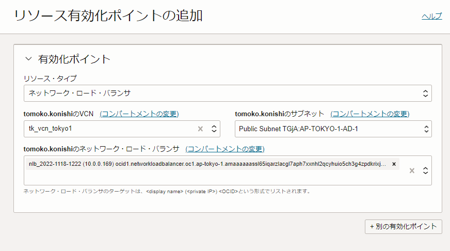Image resolution: width=450 pixels, height=251 pixels.
Task: Click the tomoko.konishiのサブネット label
Action: [x=280, y=114]
